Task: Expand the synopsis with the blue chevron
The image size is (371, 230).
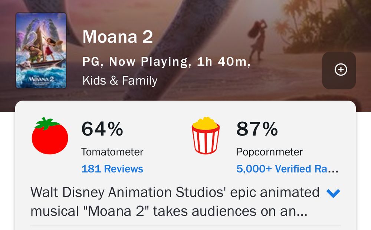Action: point(333,193)
